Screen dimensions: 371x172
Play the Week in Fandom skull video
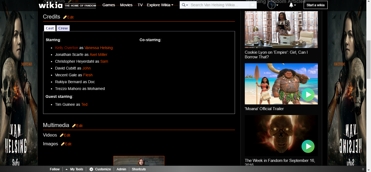click(x=308, y=146)
